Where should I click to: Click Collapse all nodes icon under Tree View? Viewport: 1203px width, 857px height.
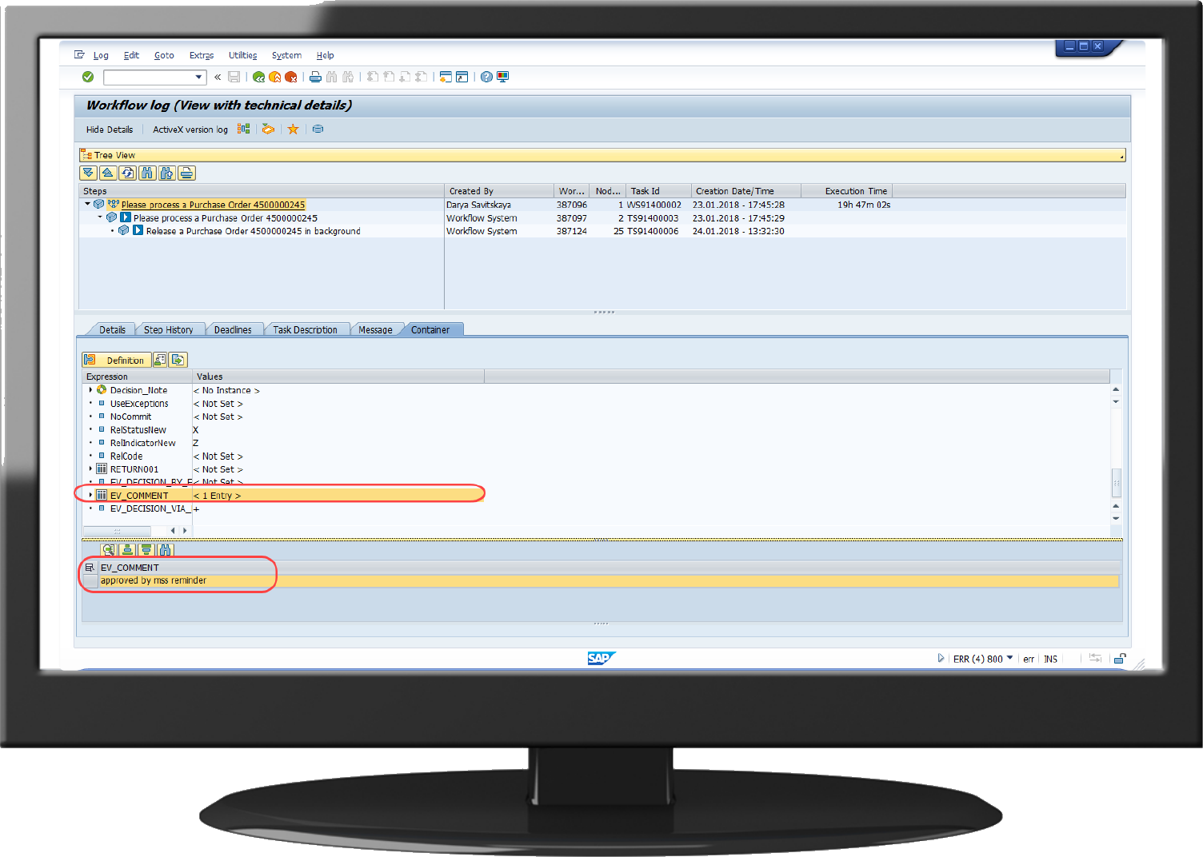[108, 173]
